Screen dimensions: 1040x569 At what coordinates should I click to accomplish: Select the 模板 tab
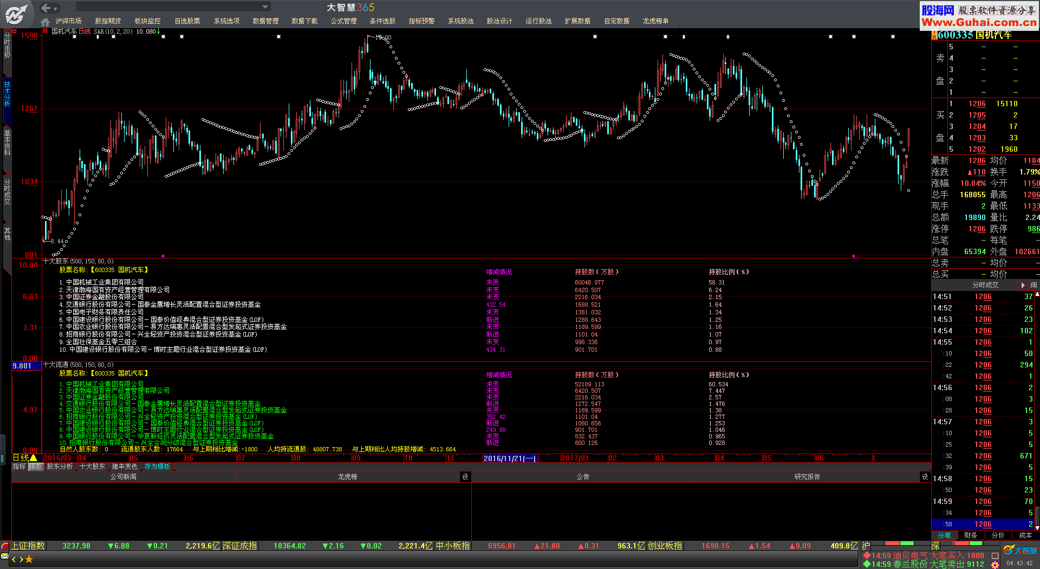tap(36, 467)
